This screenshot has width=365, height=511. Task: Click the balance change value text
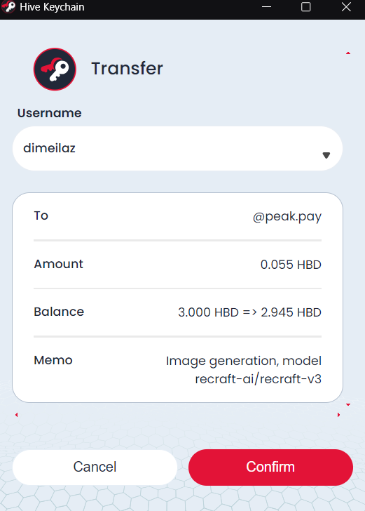pos(249,312)
